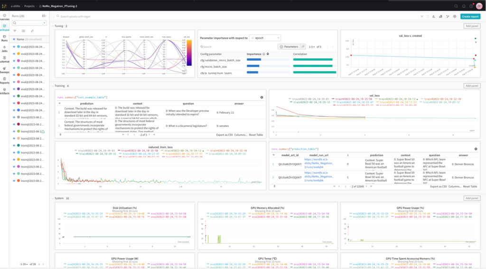Click the Create report button
Screen dimensions: 486x269
[x=470, y=17]
